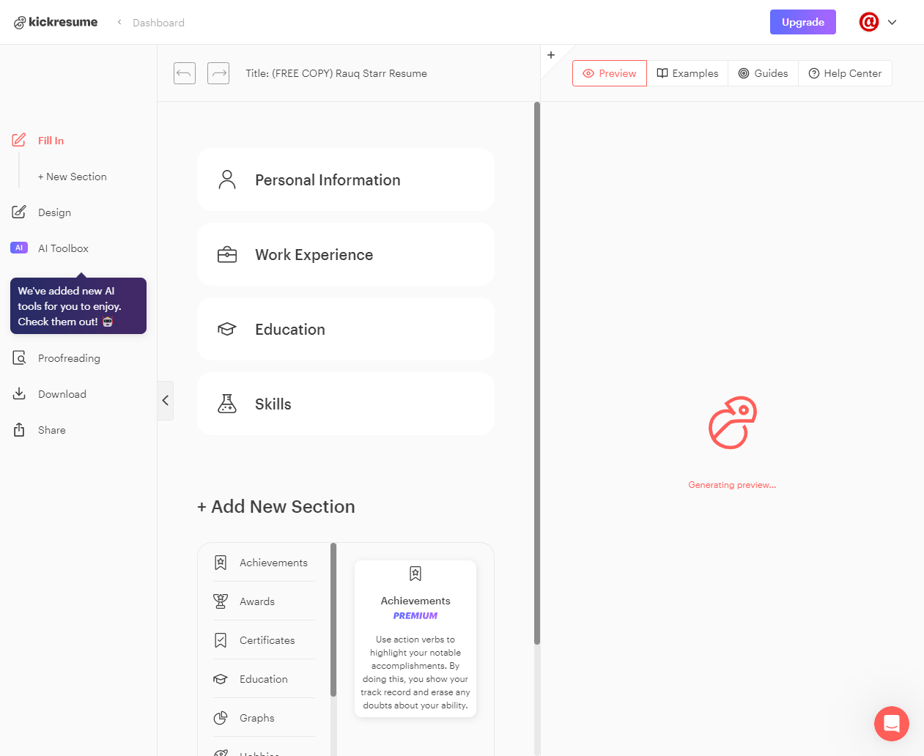Click + Add New Section heading
This screenshot has height=756, width=924.
(x=276, y=506)
